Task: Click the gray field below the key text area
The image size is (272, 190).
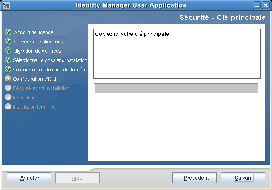Action: (176, 88)
